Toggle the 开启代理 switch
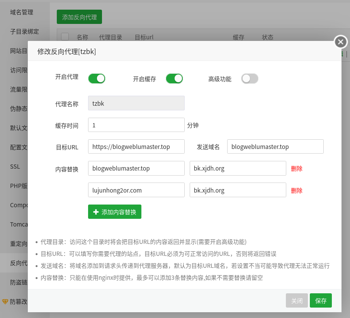This screenshot has width=350, height=318. (x=97, y=79)
